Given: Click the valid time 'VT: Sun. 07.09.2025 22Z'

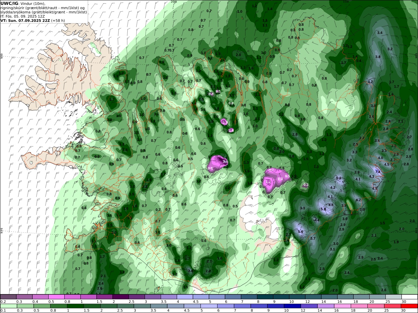Looking at the screenshot, I should [x=24, y=20].
